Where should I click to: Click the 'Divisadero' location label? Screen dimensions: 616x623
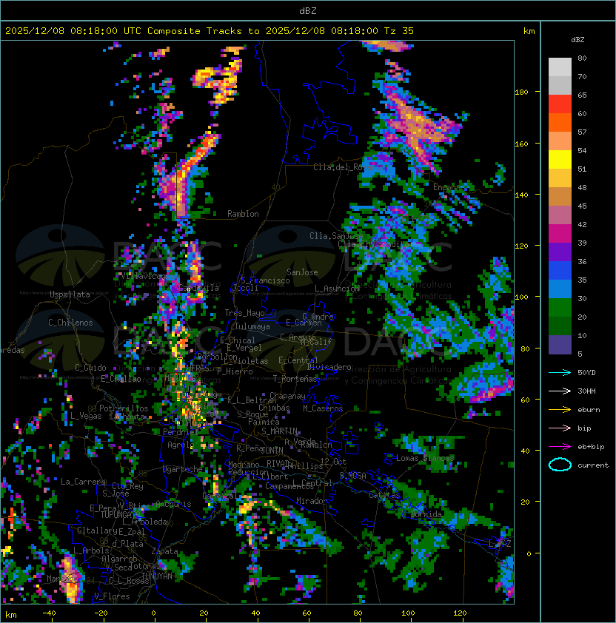point(329,367)
